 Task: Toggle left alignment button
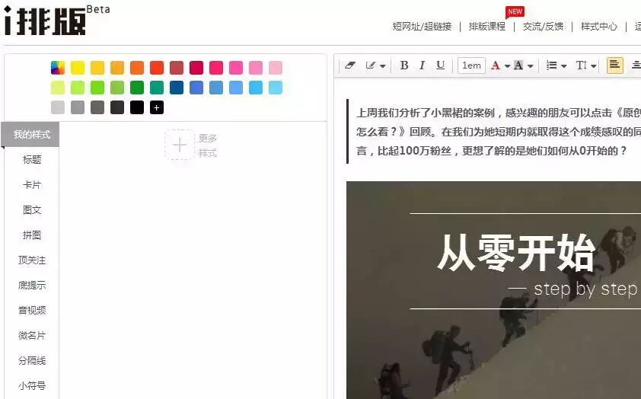click(x=615, y=65)
